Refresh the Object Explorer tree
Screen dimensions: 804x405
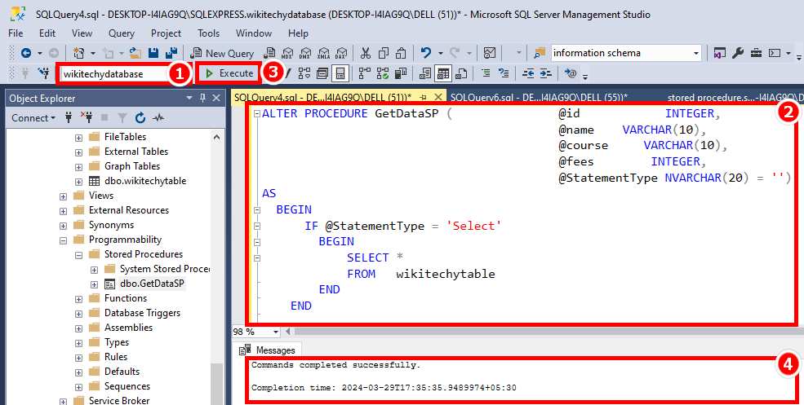click(x=140, y=117)
